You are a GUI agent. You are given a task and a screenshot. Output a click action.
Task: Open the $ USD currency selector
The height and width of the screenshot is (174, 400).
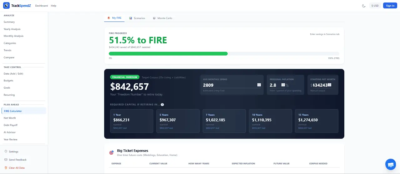(x=375, y=6)
